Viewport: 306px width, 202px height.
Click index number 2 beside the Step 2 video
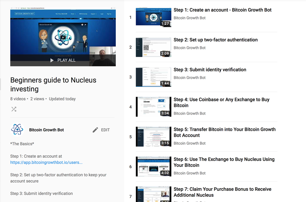pos(130,47)
